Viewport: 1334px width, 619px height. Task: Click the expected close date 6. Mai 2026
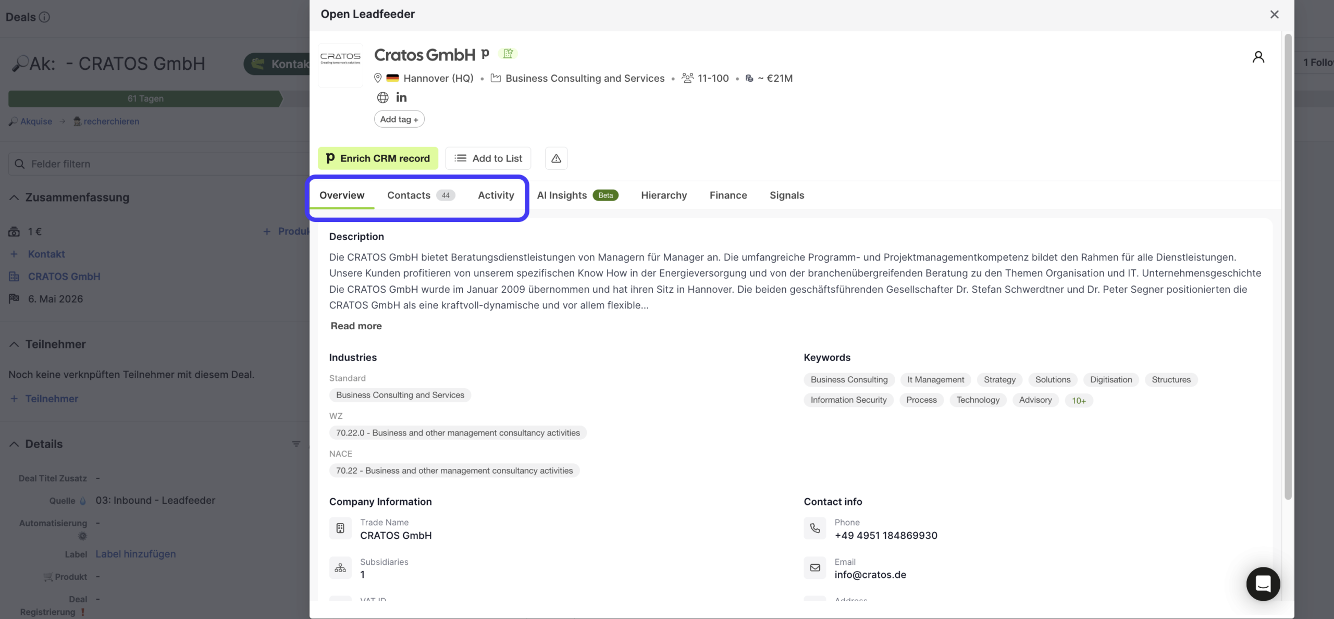tap(55, 299)
